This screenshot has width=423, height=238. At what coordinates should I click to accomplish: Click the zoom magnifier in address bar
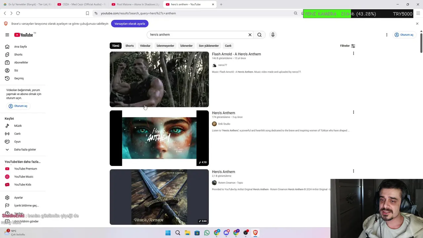click(295, 13)
